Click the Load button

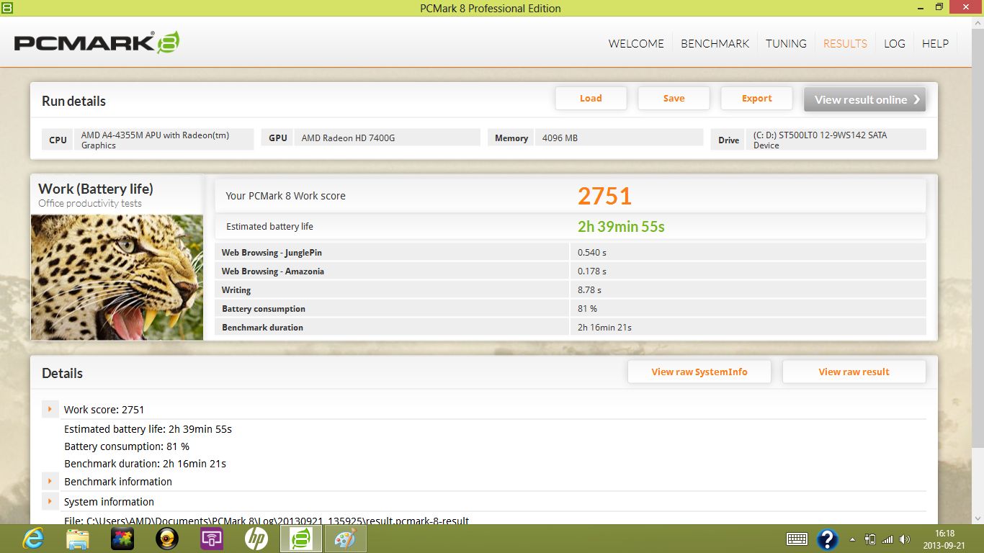(591, 99)
